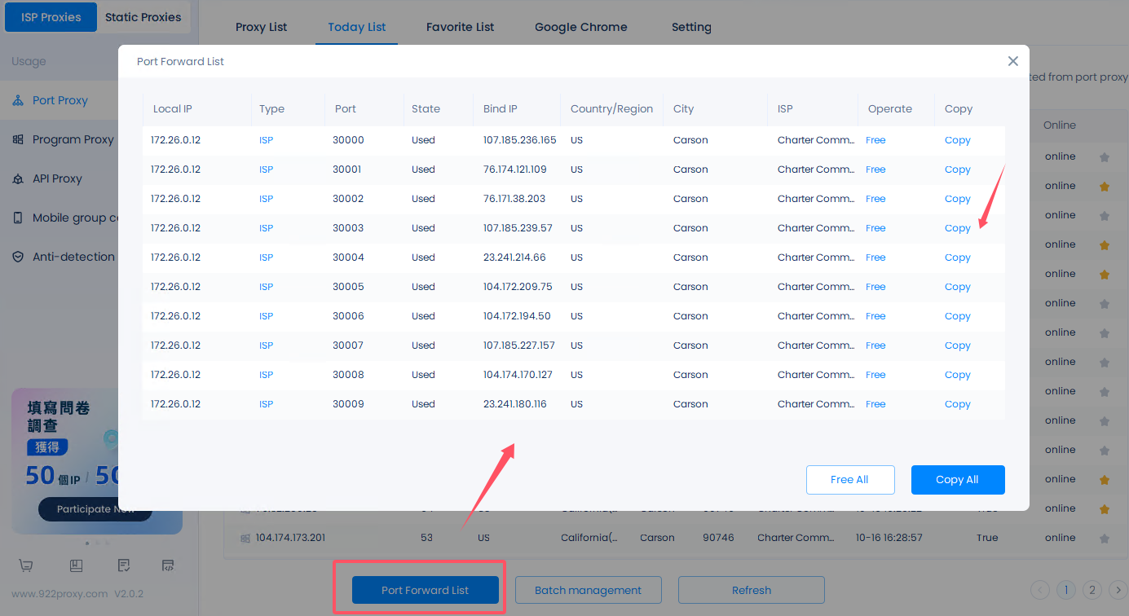Switch to Static Proxies tab

tap(143, 17)
